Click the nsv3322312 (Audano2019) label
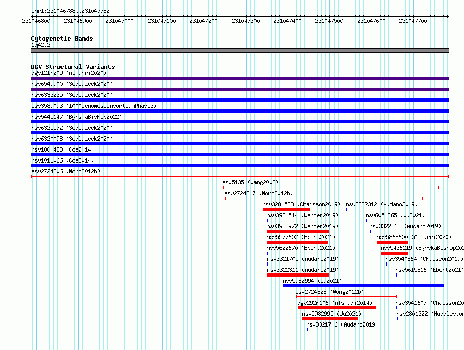This screenshot has height=350, width=464. click(382, 204)
